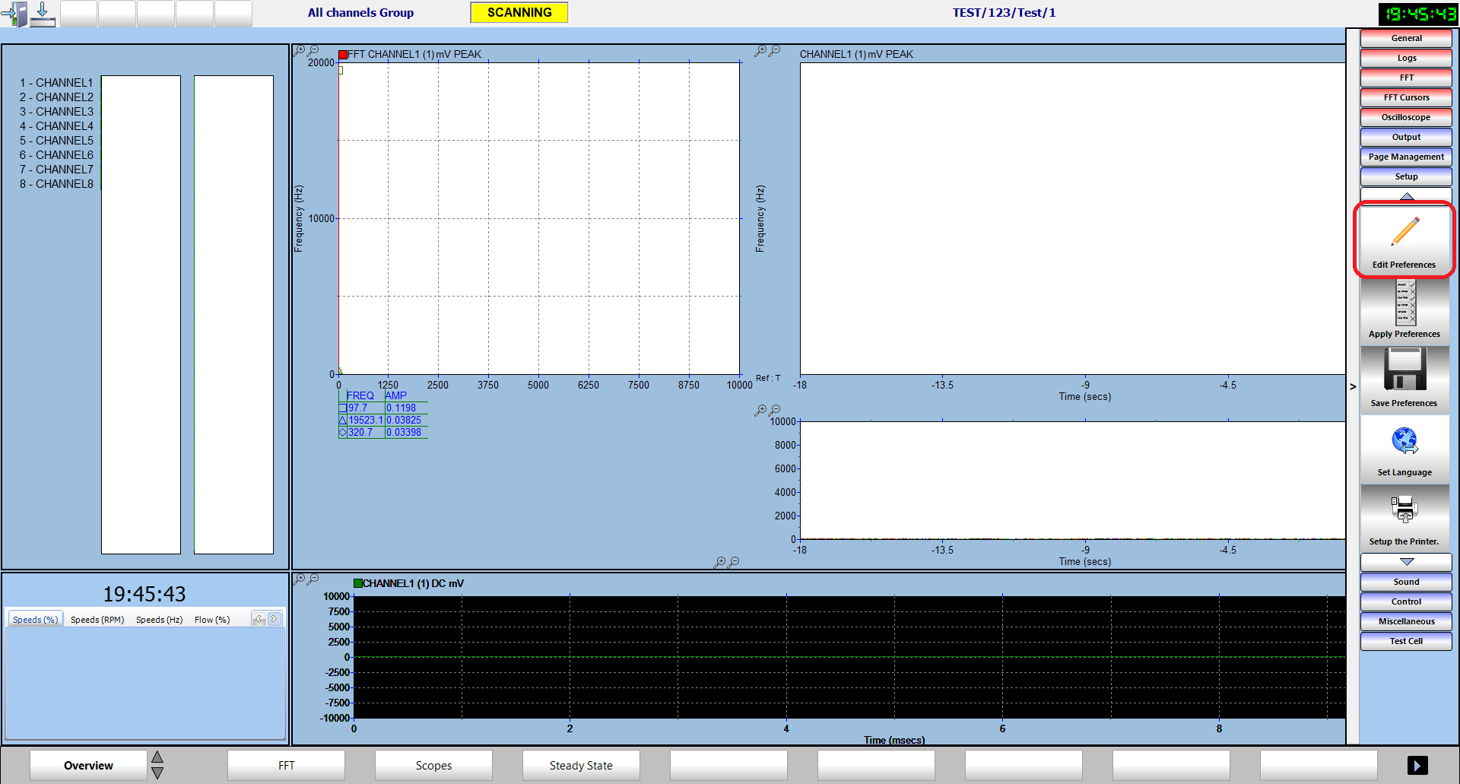Image resolution: width=1460 pixels, height=784 pixels.
Task: Open Edit Preferences with the pencil icon
Action: 1404,240
